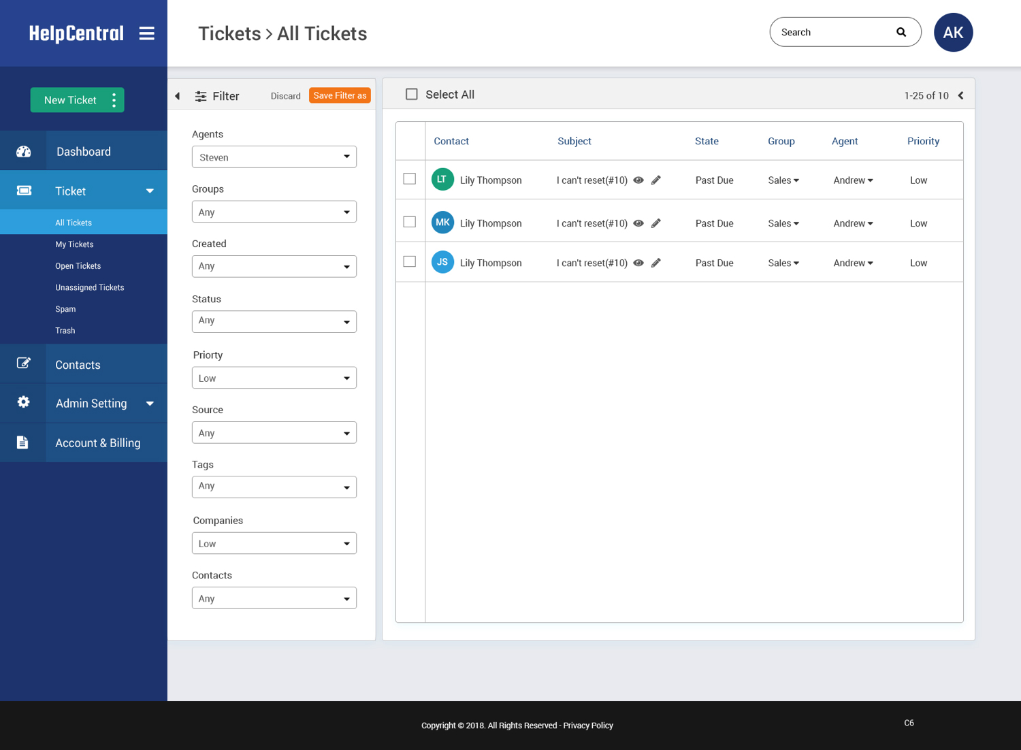Expand the Priority filter dropdown
1021x750 pixels.
point(274,378)
